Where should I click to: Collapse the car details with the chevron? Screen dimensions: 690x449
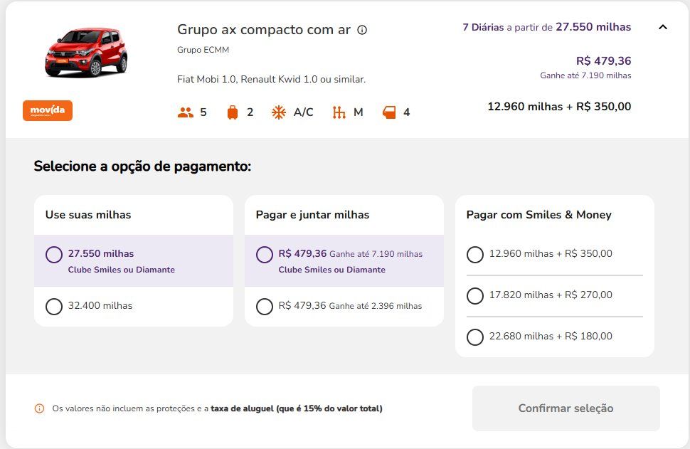click(663, 27)
